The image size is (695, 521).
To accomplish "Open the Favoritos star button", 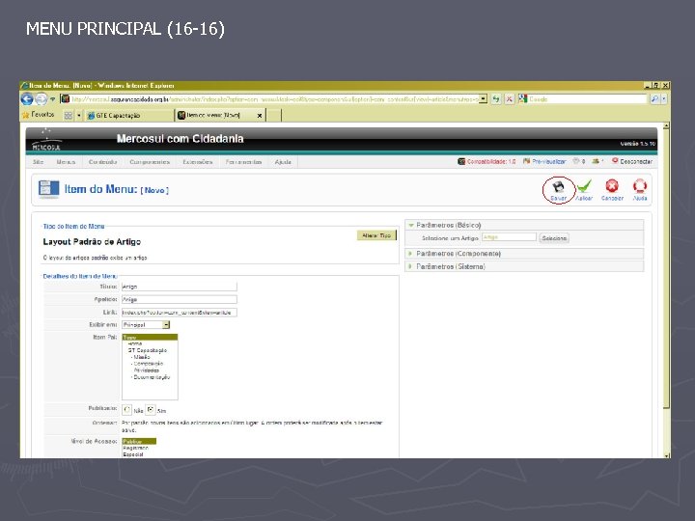I will click(38, 115).
